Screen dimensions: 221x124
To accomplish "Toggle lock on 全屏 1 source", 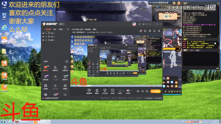I will click(46, 40).
